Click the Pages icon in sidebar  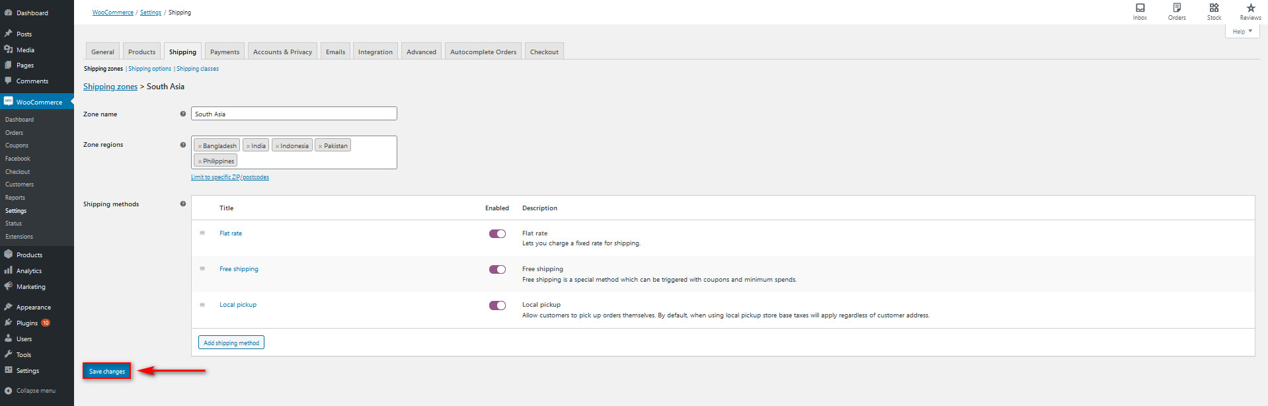[9, 65]
